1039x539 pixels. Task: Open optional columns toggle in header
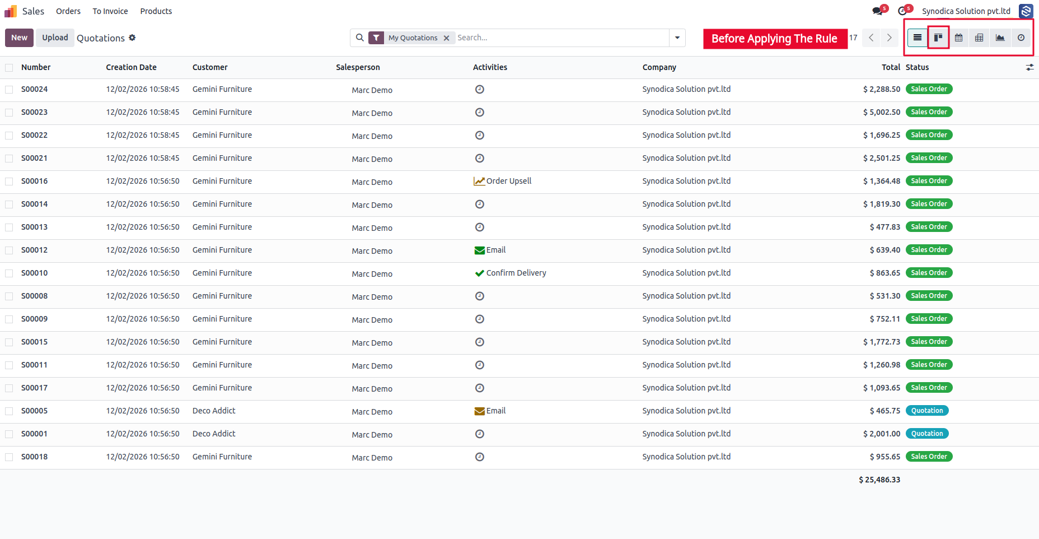click(x=1029, y=67)
